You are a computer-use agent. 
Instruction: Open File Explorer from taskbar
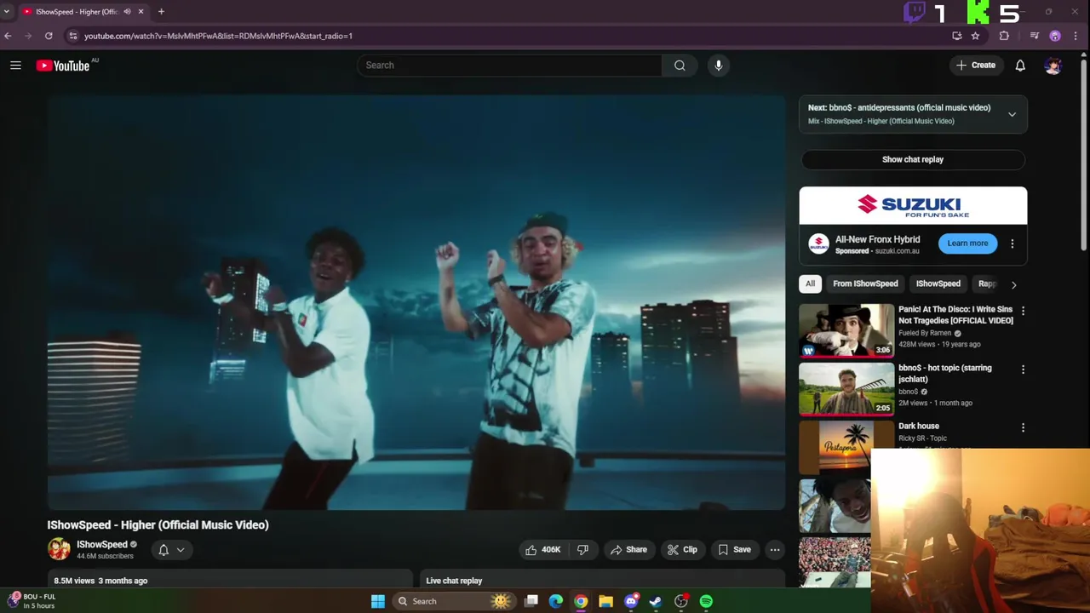coord(605,601)
